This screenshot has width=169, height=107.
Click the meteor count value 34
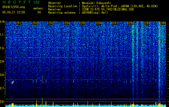39,12
